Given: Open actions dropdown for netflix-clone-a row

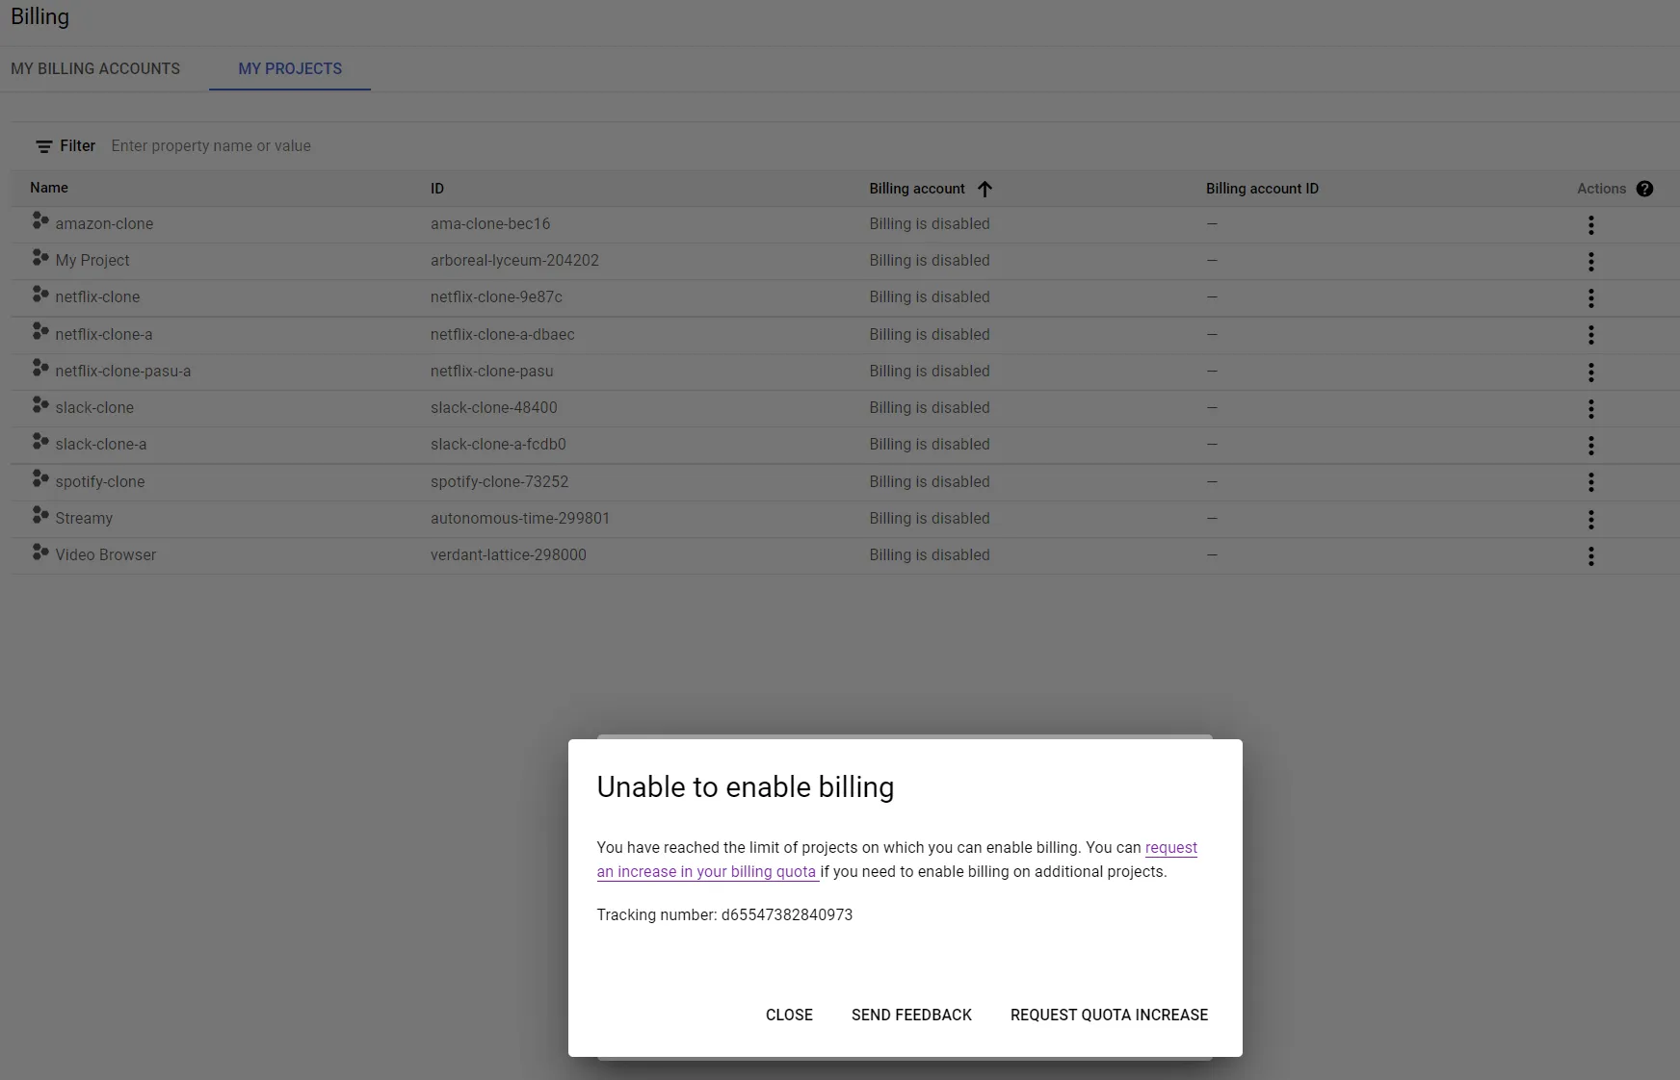Looking at the screenshot, I should click(1590, 335).
